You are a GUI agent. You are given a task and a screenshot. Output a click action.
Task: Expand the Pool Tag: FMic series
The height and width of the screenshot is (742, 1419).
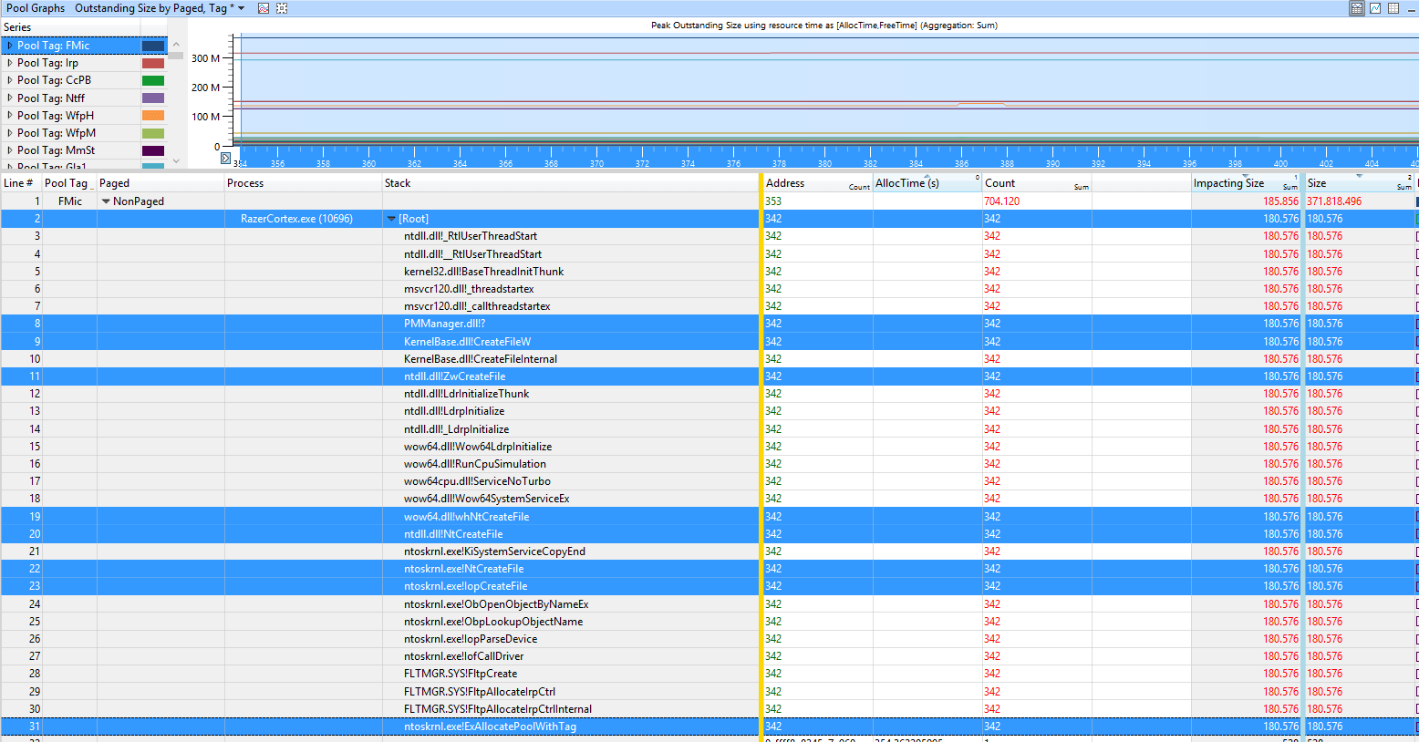pos(10,46)
